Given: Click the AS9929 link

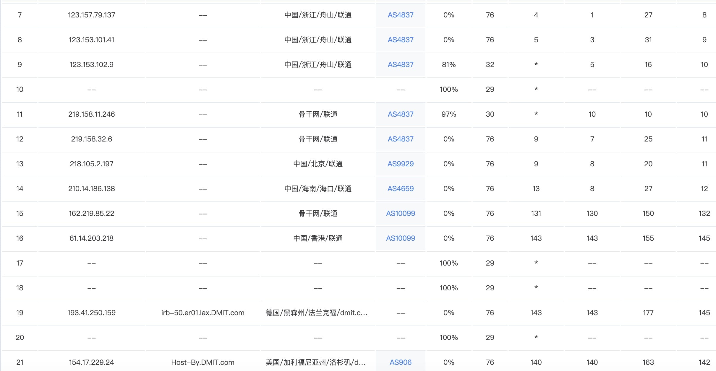Looking at the screenshot, I should [x=400, y=164].
